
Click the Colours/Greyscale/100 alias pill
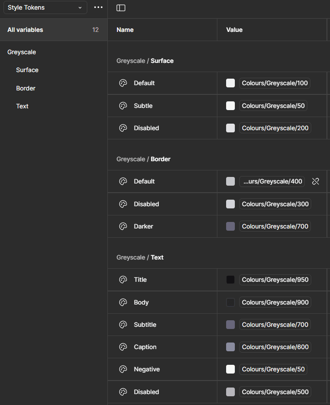[x=275, y=83]
